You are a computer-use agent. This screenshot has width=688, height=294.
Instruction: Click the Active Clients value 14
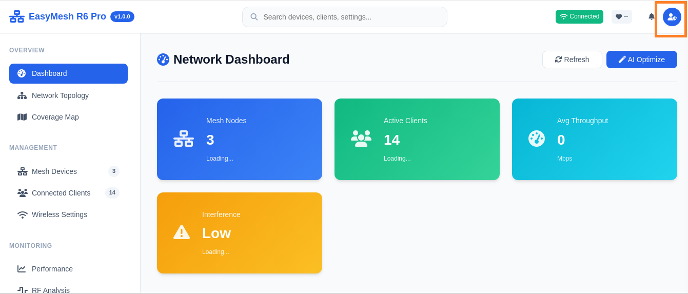(x=392, y=140)
